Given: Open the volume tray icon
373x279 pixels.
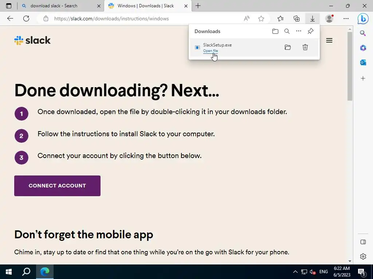Looking at the screenshot, I should tap(313, 272).
